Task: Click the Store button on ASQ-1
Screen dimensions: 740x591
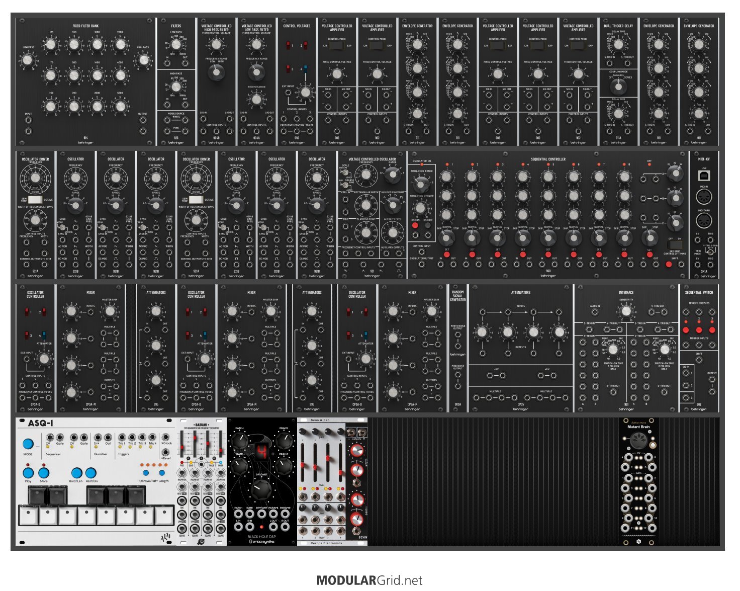Action: pos(44,473)
